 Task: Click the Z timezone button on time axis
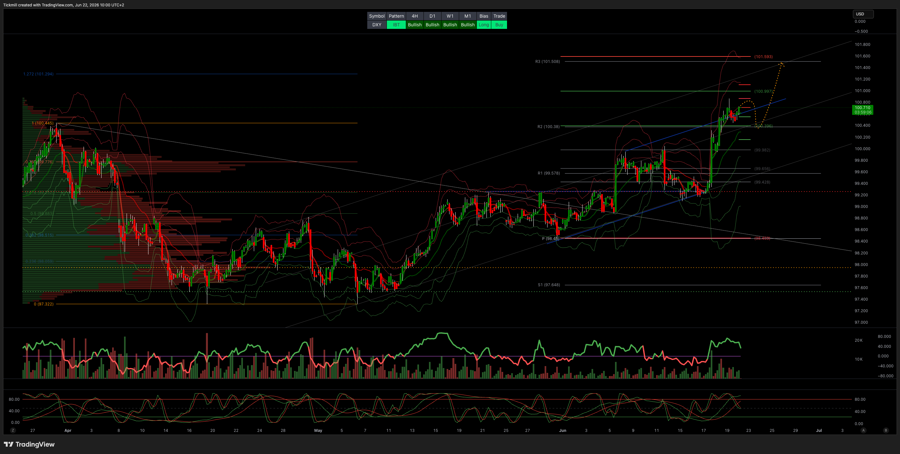[x=13, y=430]
